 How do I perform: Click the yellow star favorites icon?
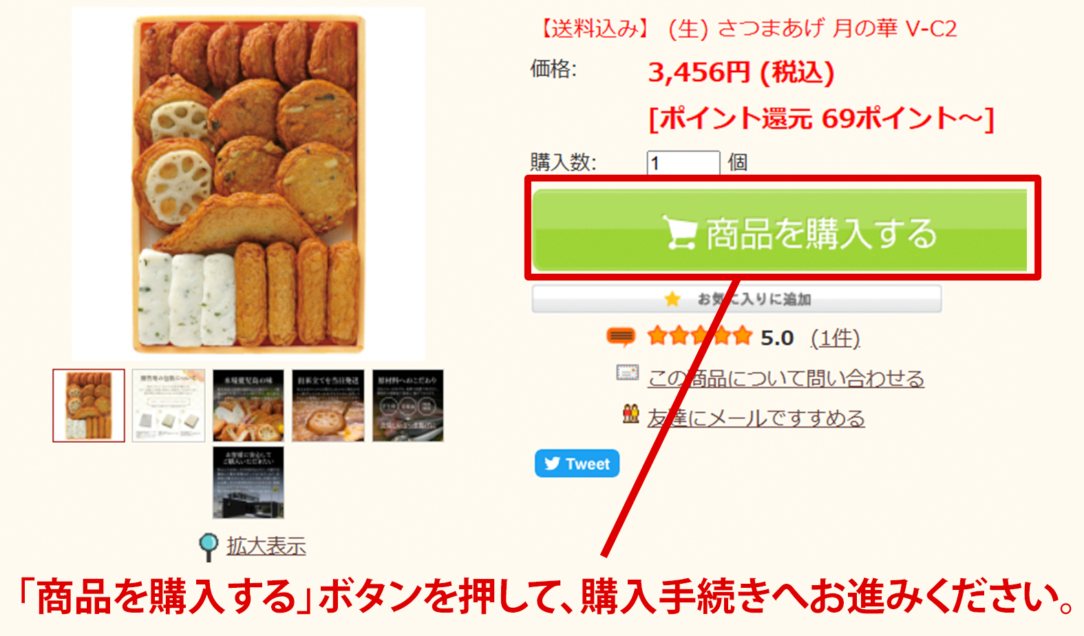click(672, 299)
